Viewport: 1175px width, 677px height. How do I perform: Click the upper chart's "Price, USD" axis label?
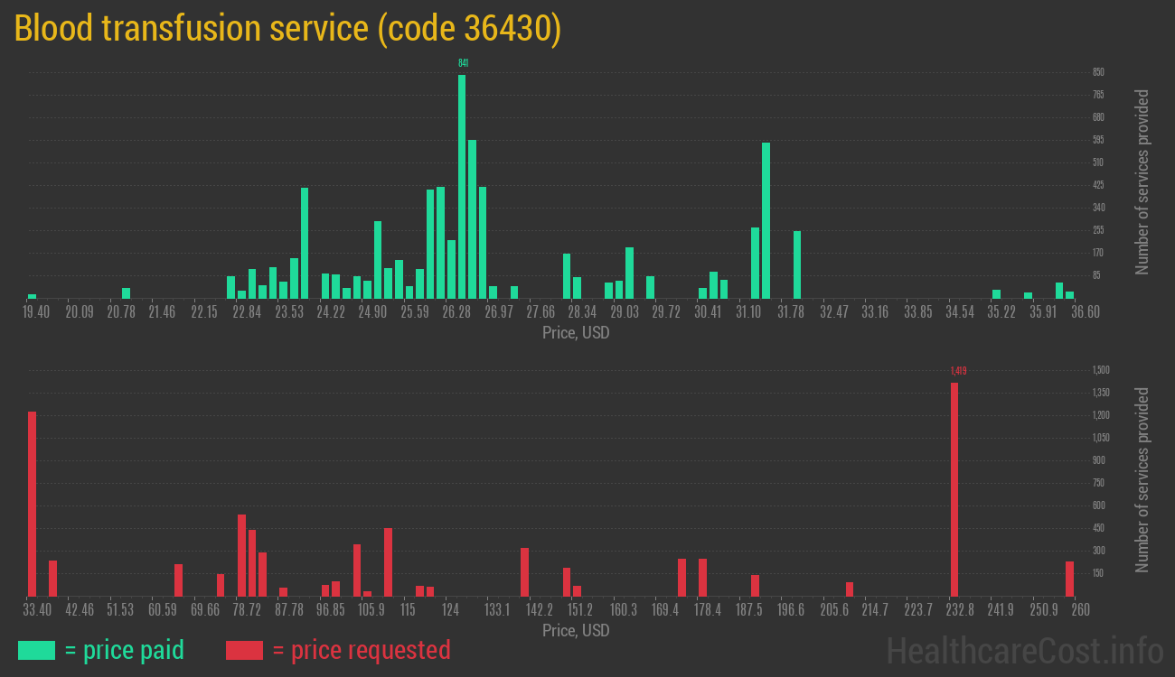[x=576, y=333]
